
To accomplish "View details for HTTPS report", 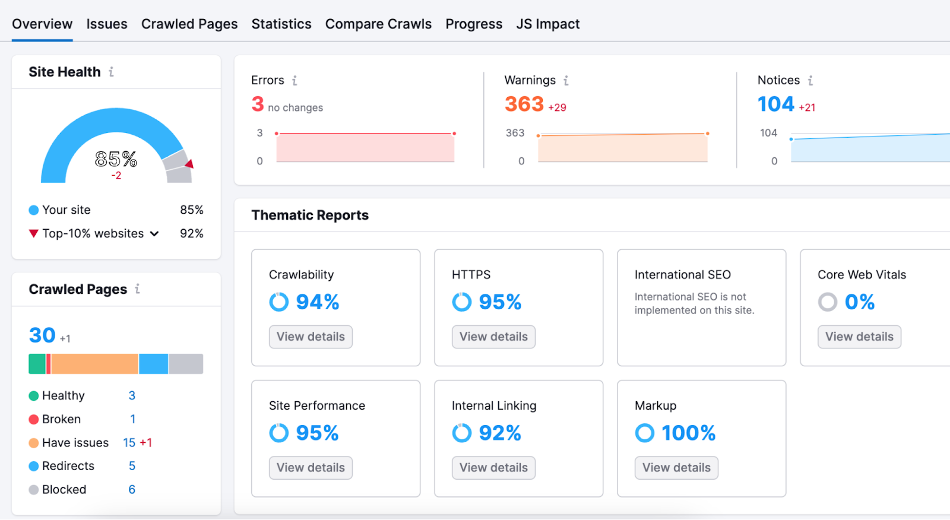I will point(493,337).
